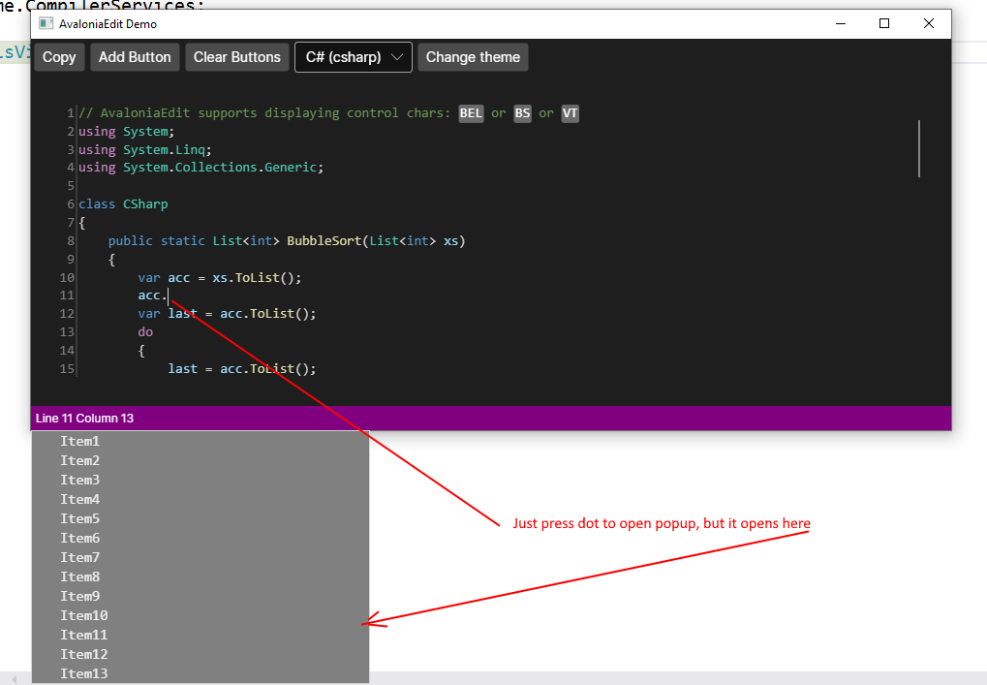Click line number 15 in the gutter
Screen dimensions: 987x685
coord(67,369)
